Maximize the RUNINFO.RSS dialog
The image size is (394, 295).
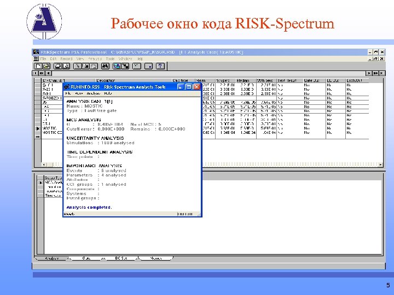point(188,87)
